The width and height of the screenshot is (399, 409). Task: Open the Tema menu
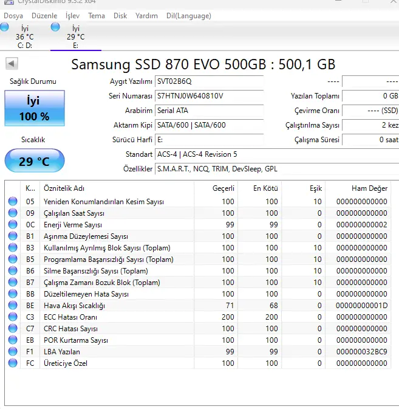pos(97,16)
